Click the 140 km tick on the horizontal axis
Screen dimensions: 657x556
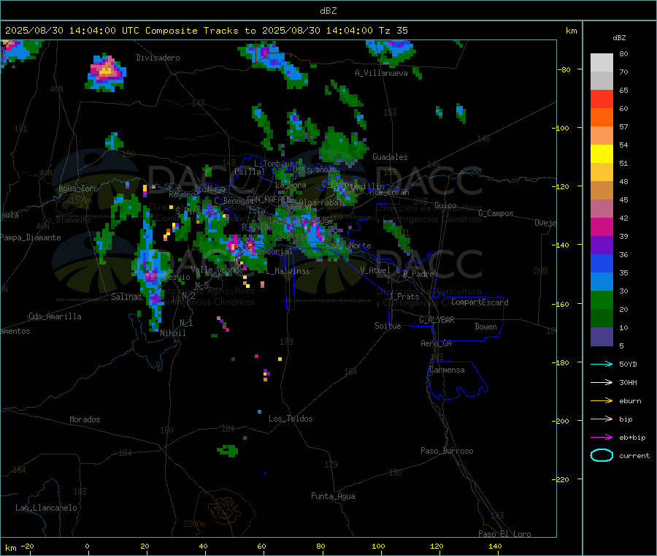point(495,546)
